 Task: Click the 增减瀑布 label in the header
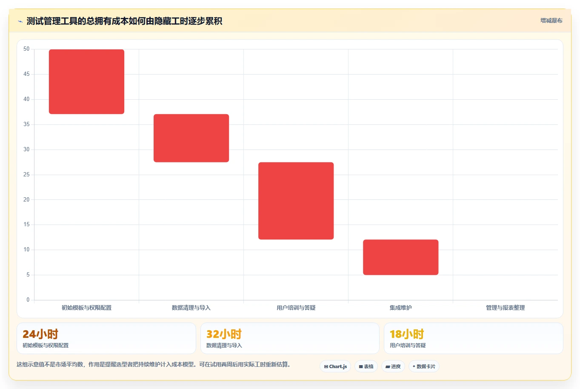coord(551,20)
